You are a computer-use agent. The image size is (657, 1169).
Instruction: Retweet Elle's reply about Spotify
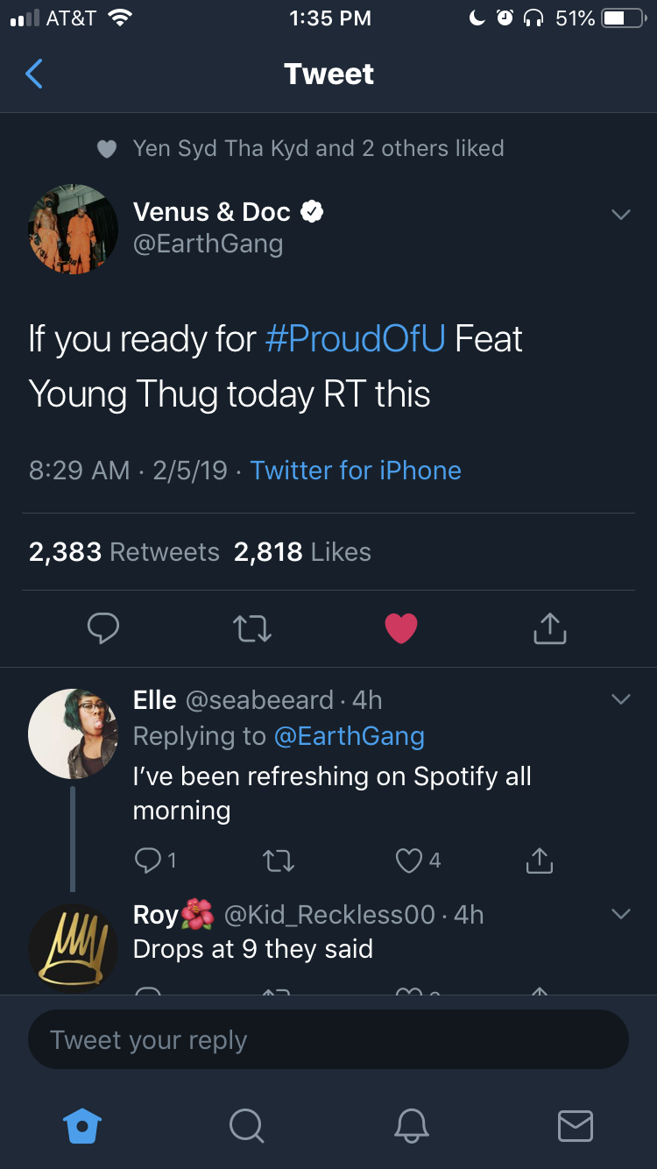pos(279,861)
